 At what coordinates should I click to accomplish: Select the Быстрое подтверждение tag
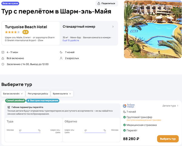43,101
